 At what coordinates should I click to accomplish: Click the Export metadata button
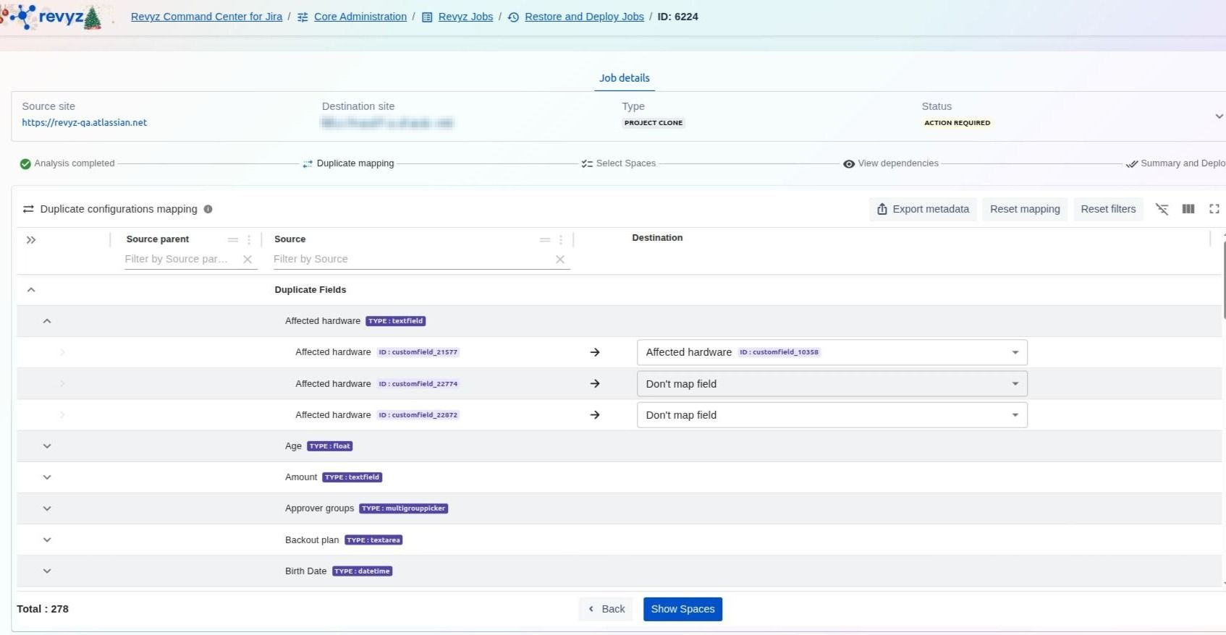923,209
